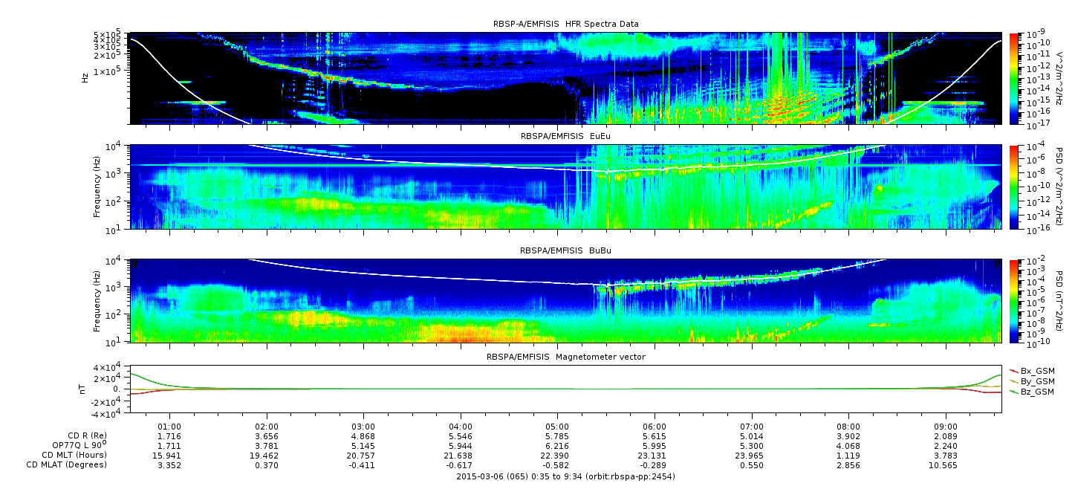Screen dimensions: 1075x489
Task: Click the EuEu PSD color scale
Action: 1014,187
